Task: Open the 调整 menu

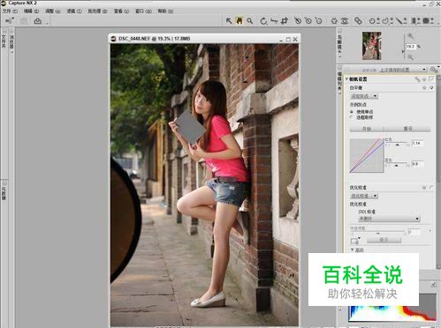Action: pos(52,11)
